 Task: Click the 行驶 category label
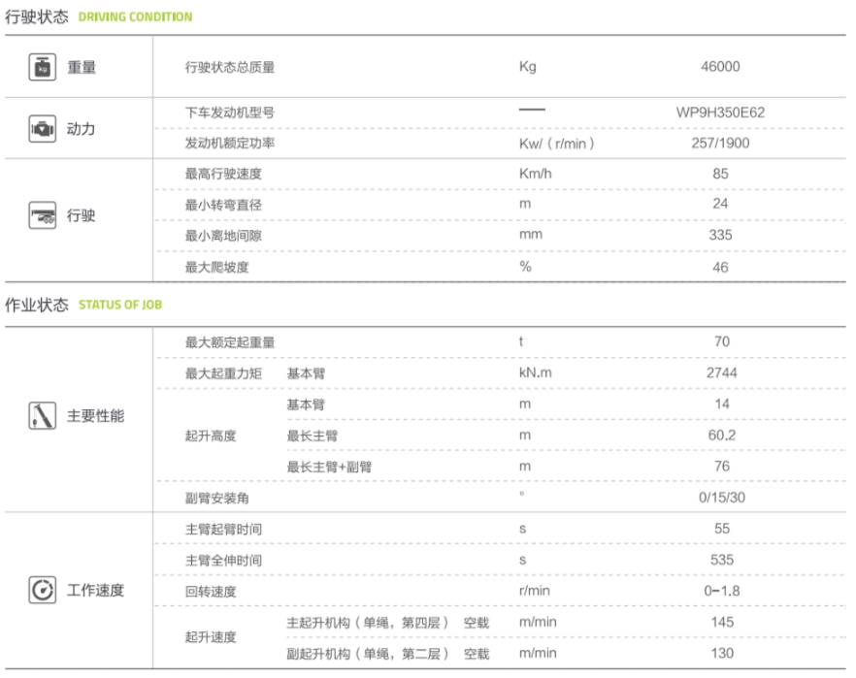82,215
